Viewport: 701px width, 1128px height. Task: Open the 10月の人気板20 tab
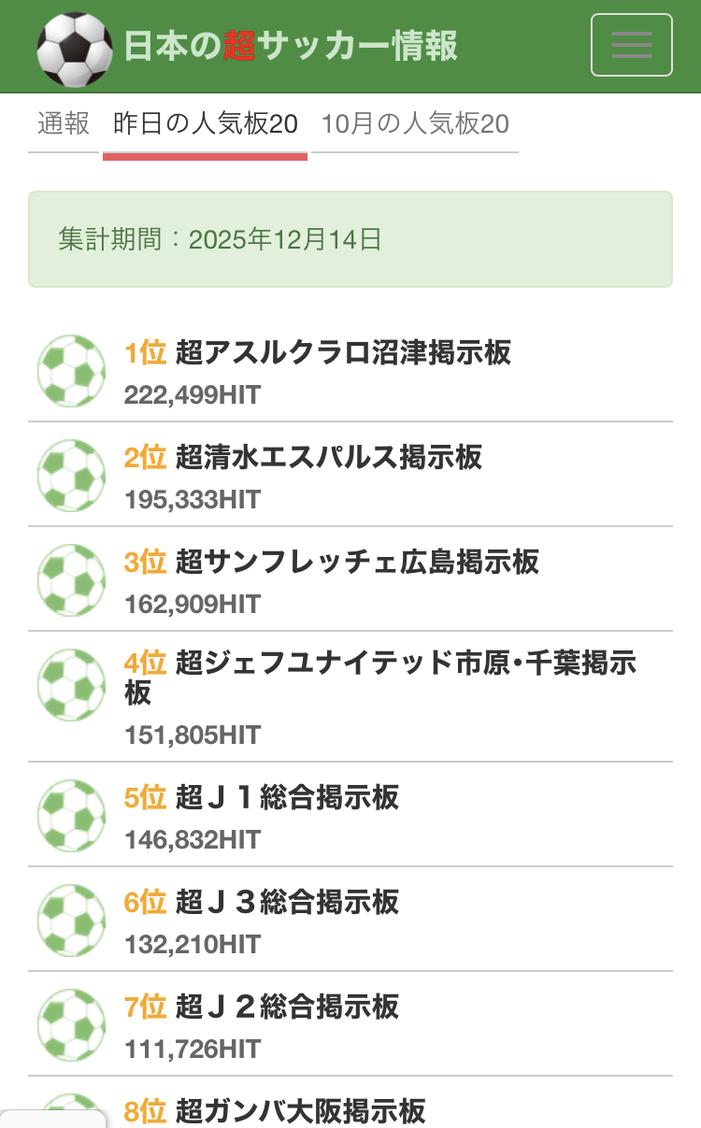pyautogui.click(x=415, y=123)
